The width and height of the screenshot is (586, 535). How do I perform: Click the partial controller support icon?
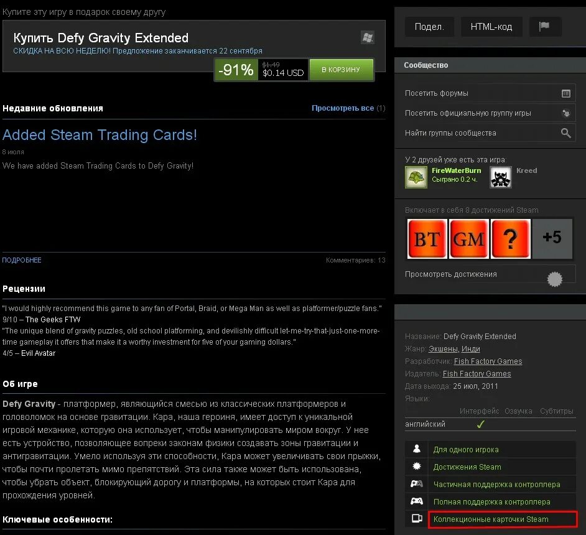(417, 484)
